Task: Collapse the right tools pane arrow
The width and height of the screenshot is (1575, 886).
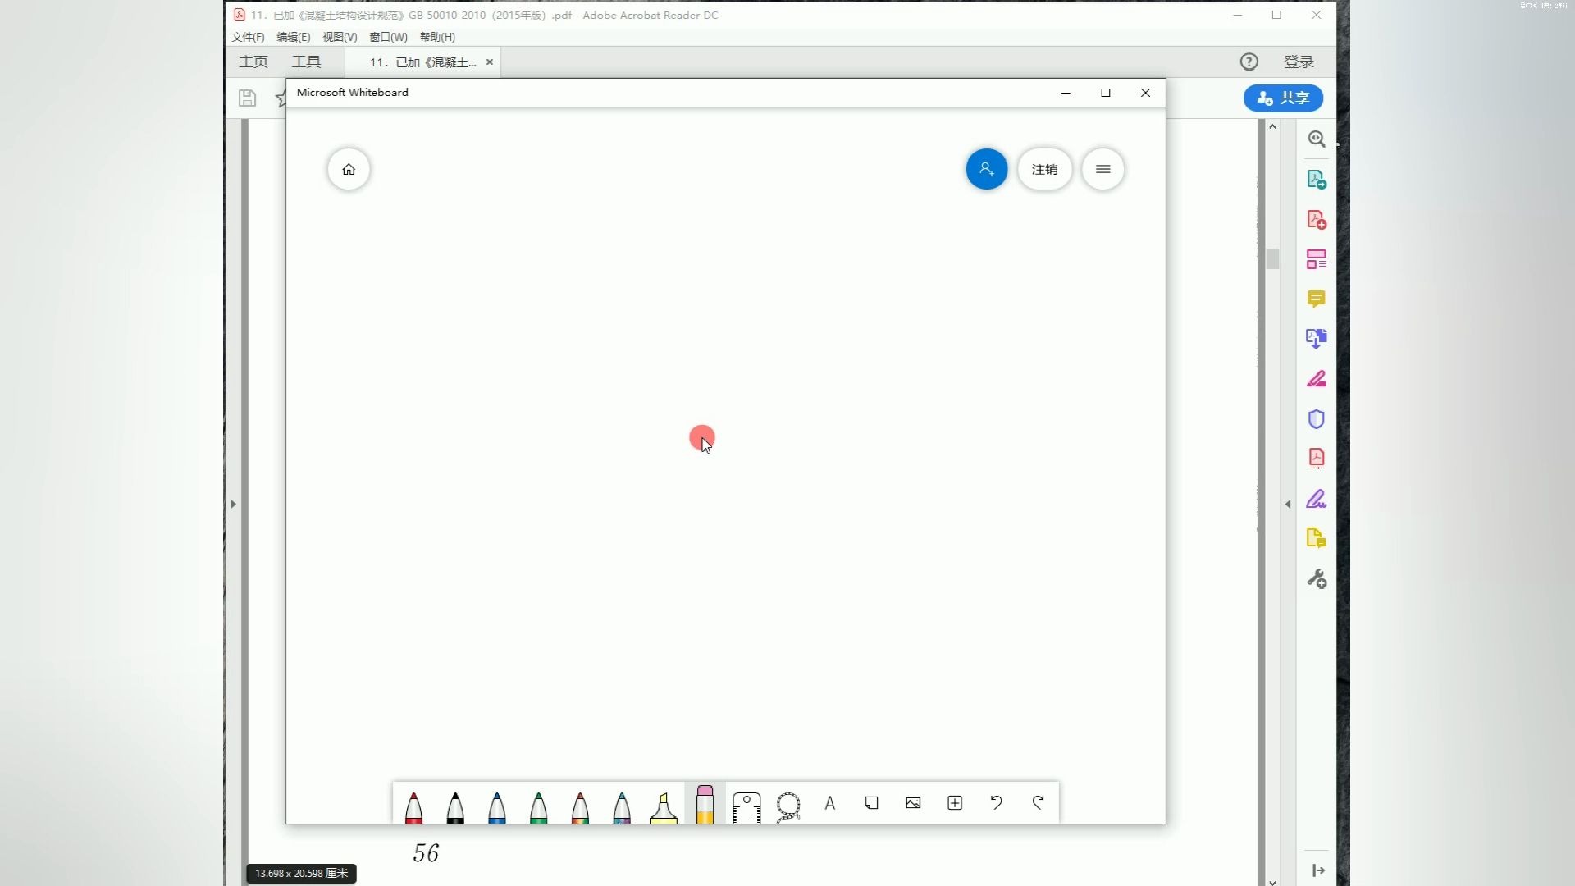Action: 1288,504
